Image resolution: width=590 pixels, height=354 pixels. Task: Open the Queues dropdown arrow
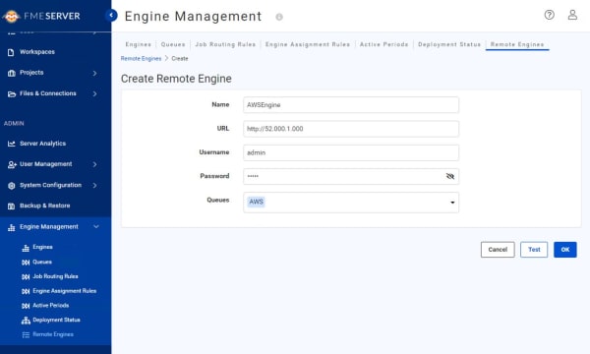(452, 203)
